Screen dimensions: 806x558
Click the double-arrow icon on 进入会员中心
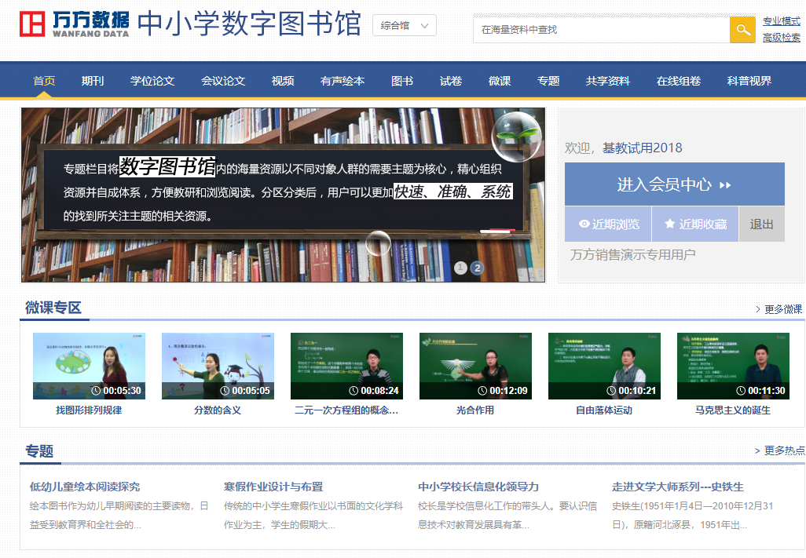pos(725,185)
